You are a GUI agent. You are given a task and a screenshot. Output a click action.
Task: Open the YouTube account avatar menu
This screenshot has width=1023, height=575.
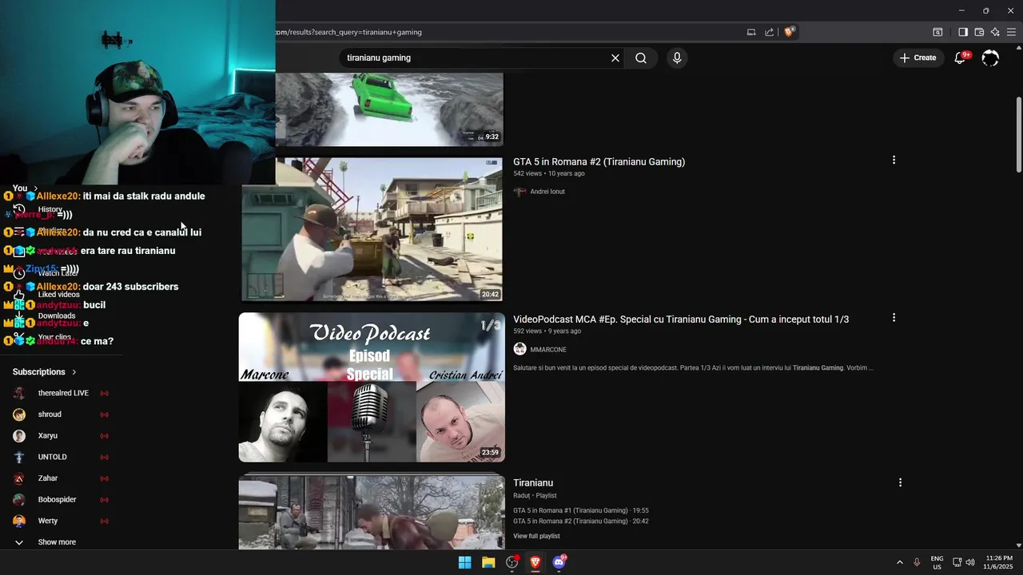990,57
